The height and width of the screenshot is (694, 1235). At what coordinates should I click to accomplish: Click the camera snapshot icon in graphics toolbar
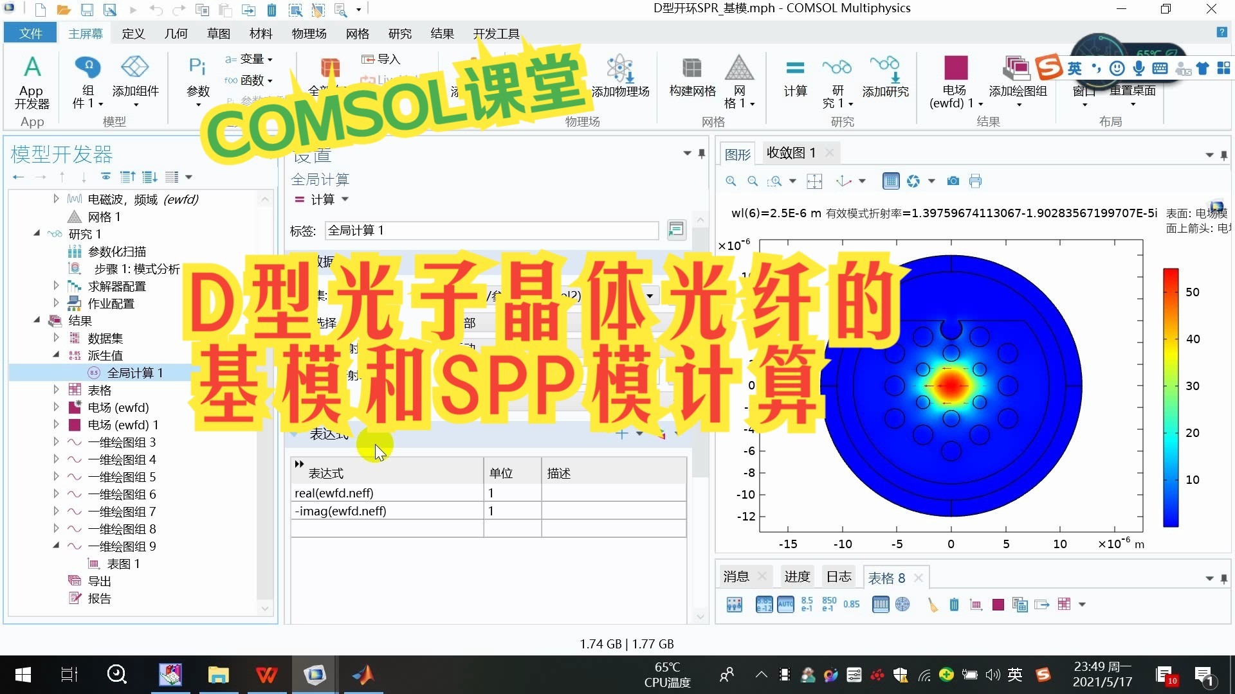pos(953,181)
